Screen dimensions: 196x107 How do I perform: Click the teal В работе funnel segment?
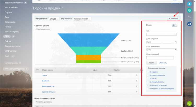coord(89,51)
